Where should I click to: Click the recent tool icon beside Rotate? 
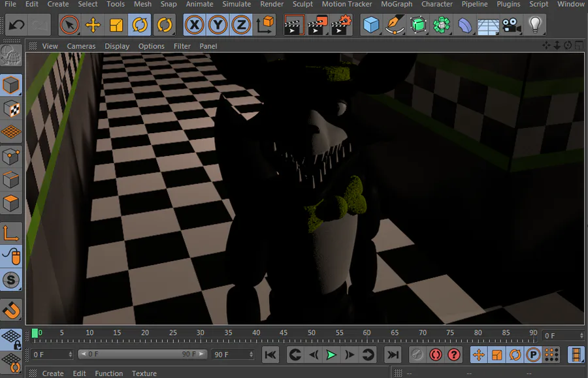[x=164, y=25]
